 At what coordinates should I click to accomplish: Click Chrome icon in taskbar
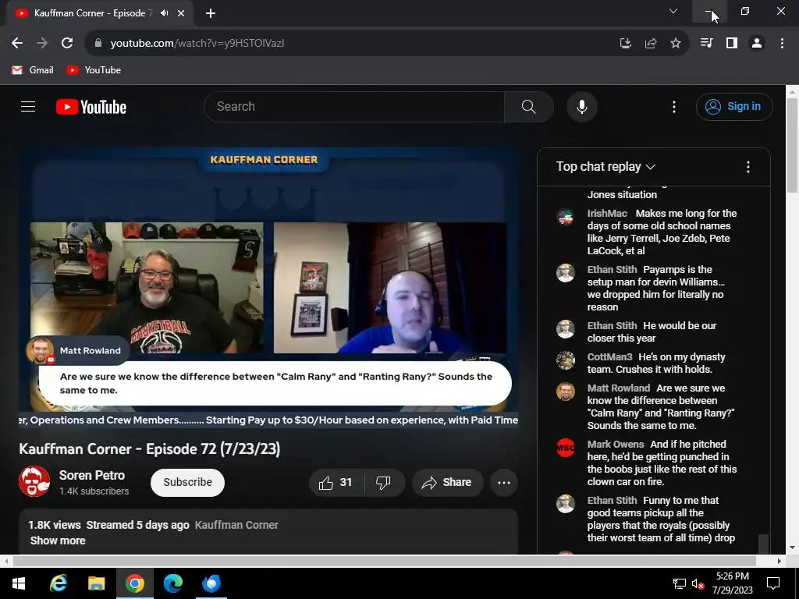click(134, 583)
